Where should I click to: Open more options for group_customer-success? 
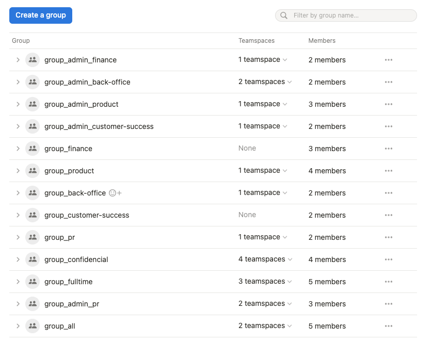[x=389, y=215]
